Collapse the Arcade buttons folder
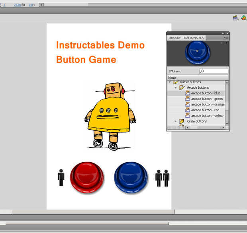The width and height of the screenshot is (247, 233). tap(176, 87)
